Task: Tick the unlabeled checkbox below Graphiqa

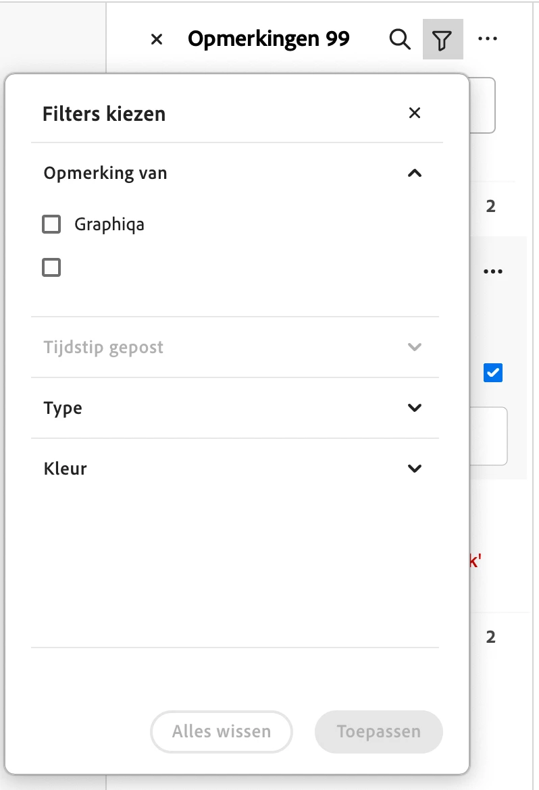Action: pyautogui.click(x=51, y=268)
